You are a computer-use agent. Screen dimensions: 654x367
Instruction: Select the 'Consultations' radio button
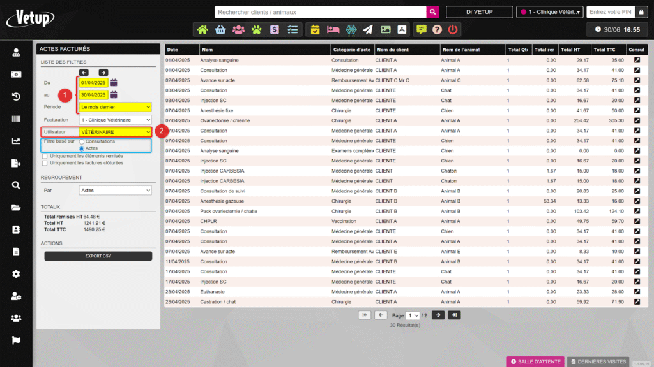[82, 141]
